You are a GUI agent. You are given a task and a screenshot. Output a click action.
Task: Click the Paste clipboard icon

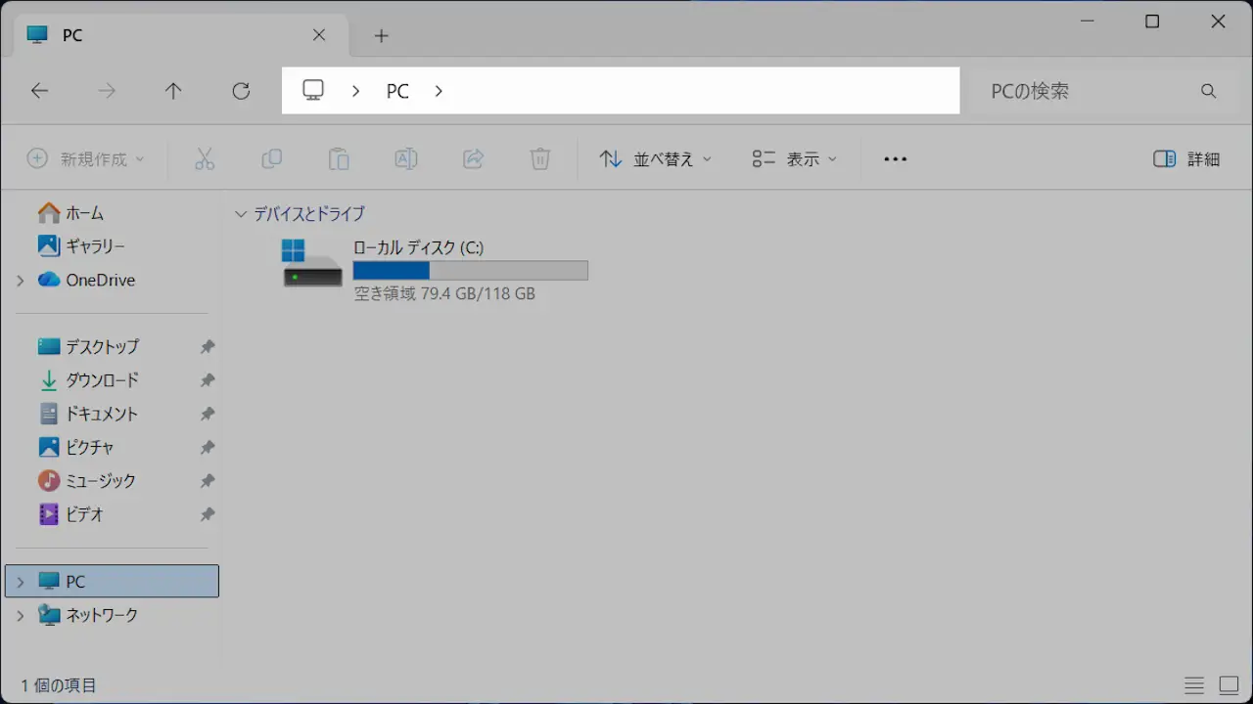(339, 159)
